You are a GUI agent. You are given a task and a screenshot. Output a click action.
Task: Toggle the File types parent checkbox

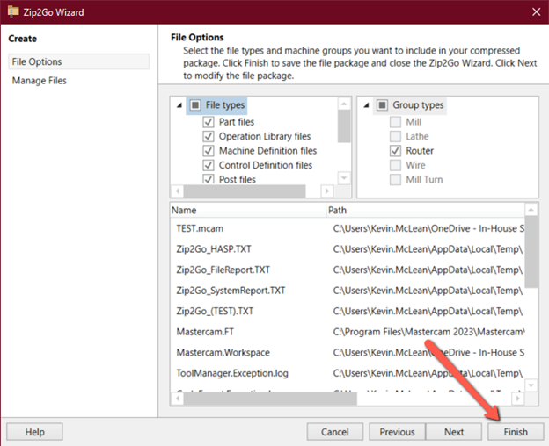[x=195, y=105]
